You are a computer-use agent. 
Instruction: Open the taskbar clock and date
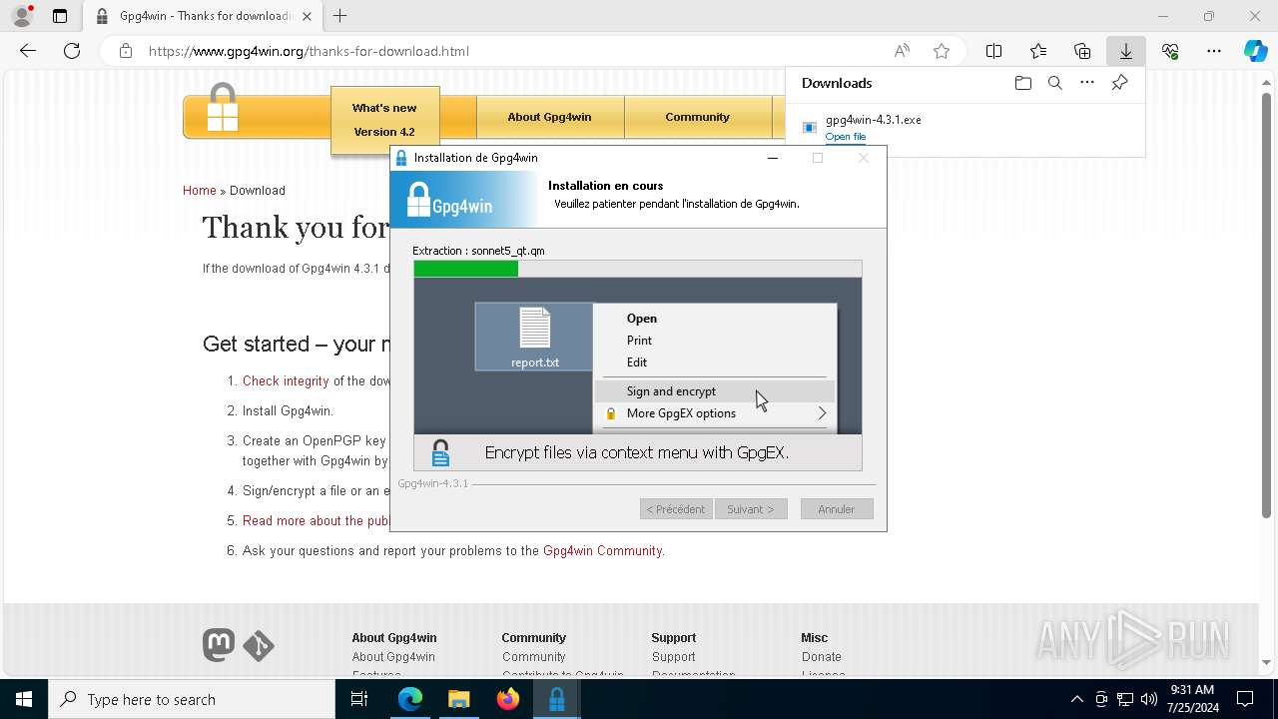(x=1192, y=699)
